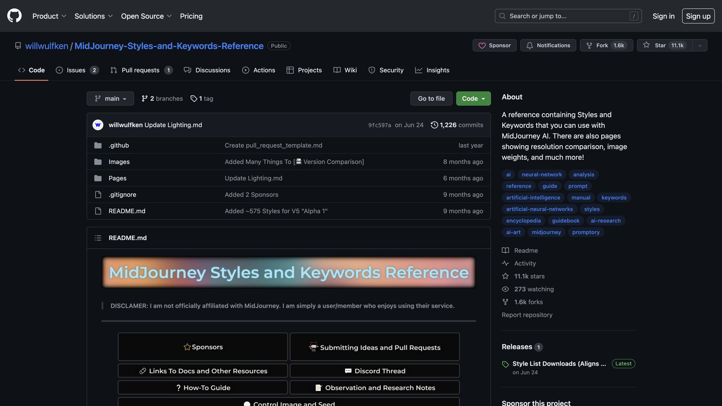Expand the Open Source navigation menu

pos(146,16)
